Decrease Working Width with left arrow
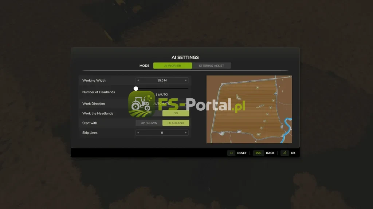Screen dimensions: 373x209 138,80
